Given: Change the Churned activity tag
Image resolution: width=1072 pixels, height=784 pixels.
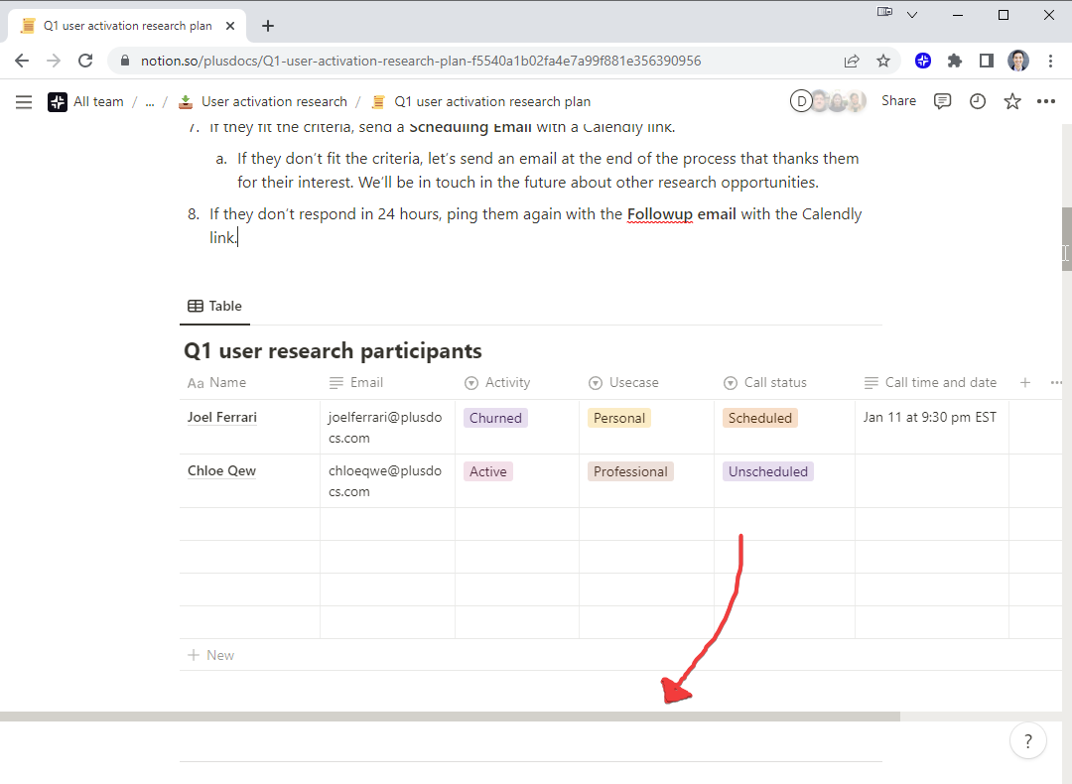Looking at the screenshot, I should tap(495, 419).
